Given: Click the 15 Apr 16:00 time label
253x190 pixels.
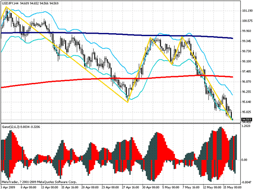Looking at the screenshot, I should click(70, 187).
